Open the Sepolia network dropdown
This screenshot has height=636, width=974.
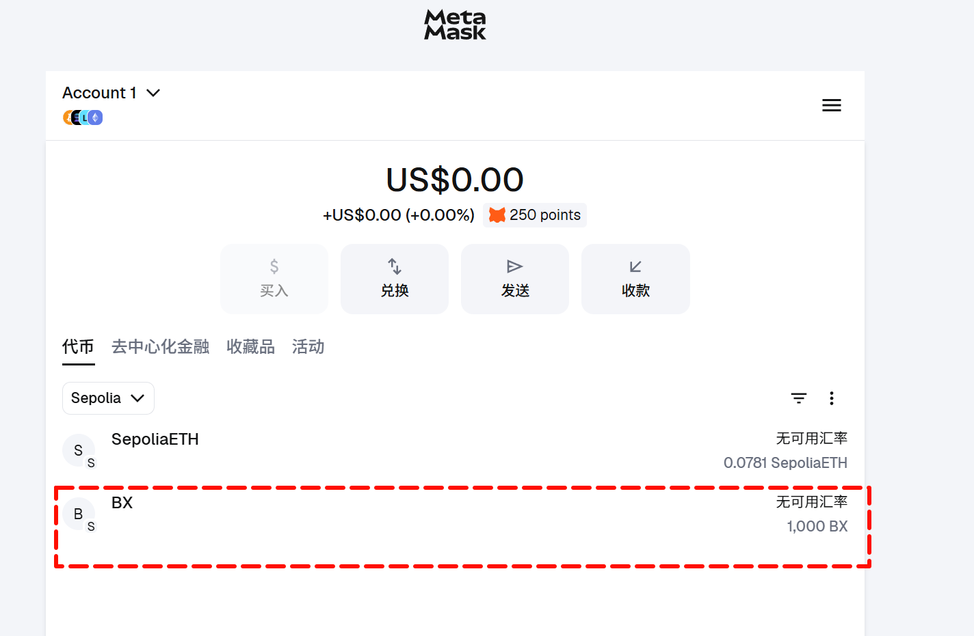coord(108,398)
